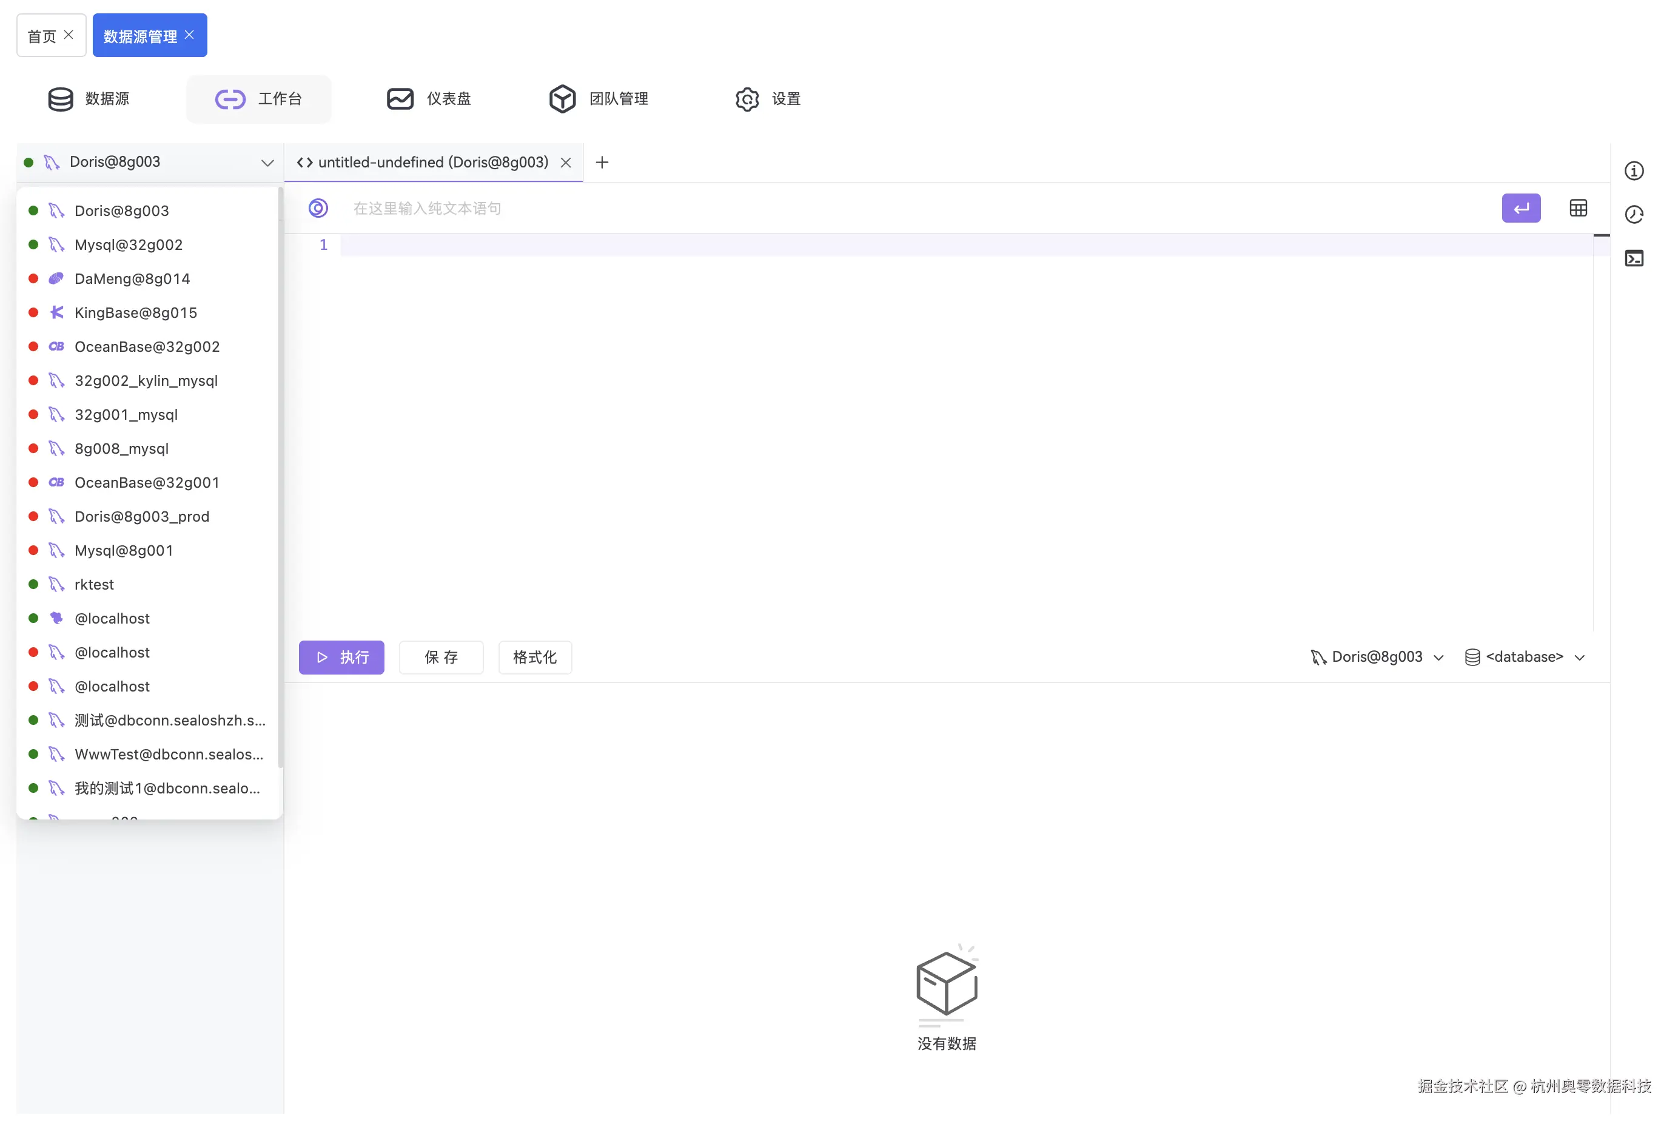Open a new query tab with plus button
Screen dimensions: 1678x1121
point(602,163)
